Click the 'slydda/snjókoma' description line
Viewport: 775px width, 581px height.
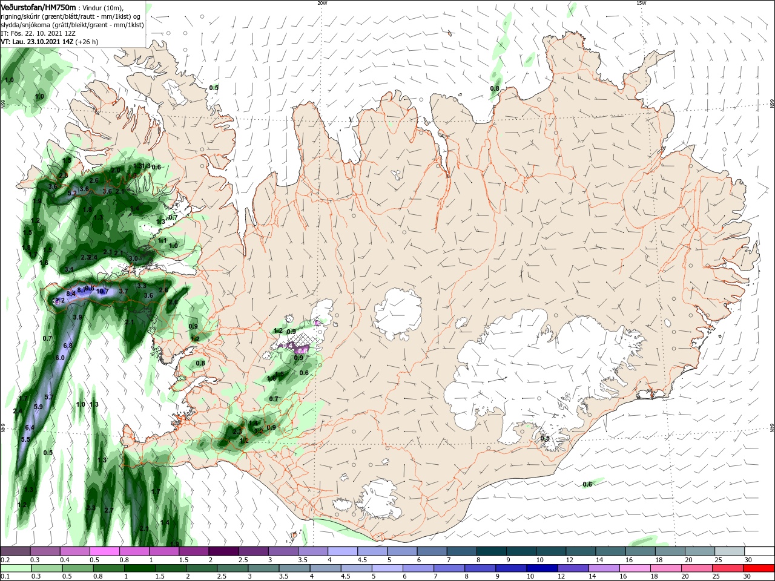pyautogui.click(x=72, y=25)
